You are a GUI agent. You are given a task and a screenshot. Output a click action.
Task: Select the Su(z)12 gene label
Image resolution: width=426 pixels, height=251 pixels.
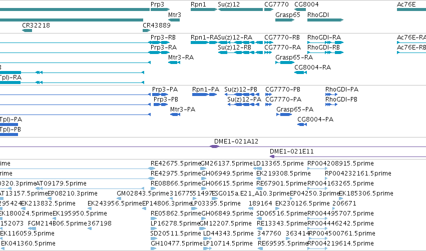229,4
